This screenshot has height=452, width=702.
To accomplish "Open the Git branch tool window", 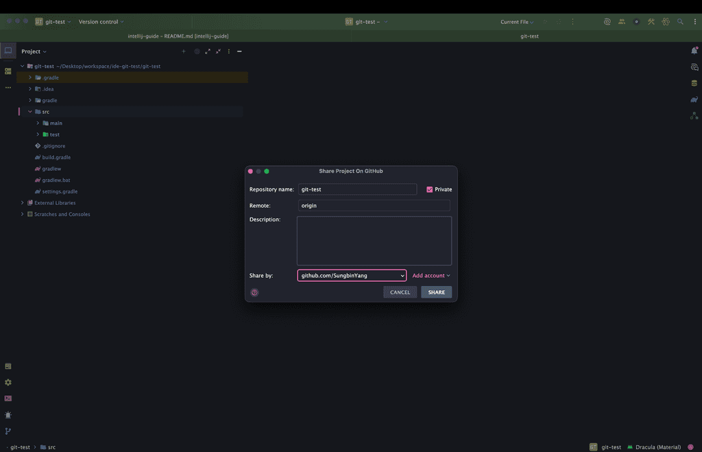I will [8, 431].
